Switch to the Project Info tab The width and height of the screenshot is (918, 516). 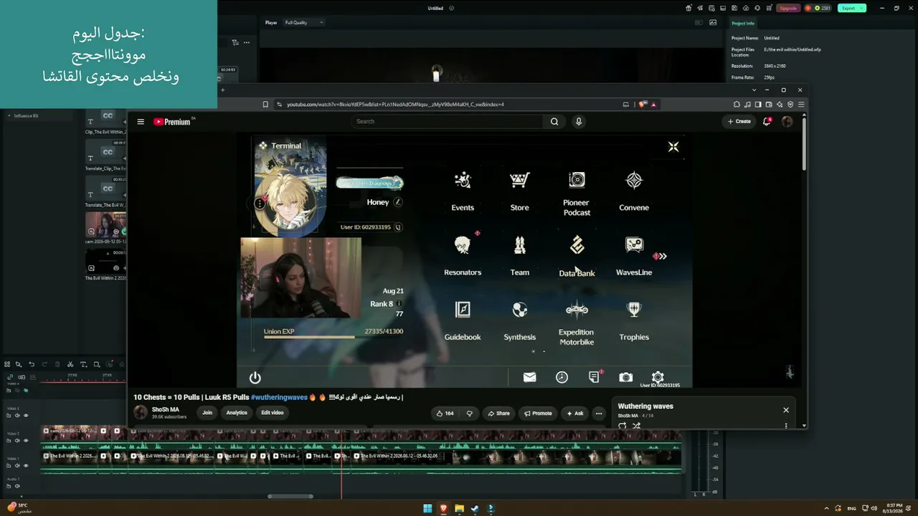pyautogui.click(x=743, y=23)
